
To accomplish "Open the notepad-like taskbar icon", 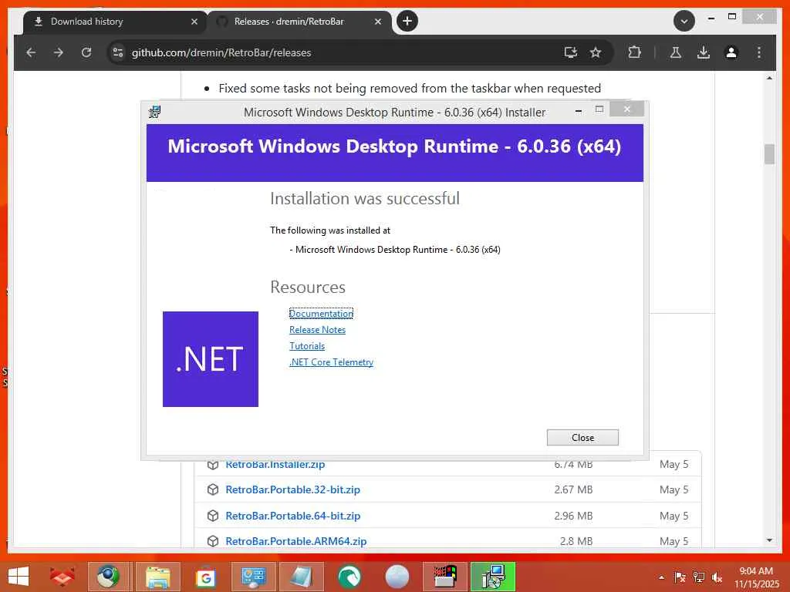I will 302,577.
